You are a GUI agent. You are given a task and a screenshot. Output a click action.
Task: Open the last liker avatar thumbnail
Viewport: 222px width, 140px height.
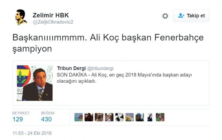click(x=160, y=117)
